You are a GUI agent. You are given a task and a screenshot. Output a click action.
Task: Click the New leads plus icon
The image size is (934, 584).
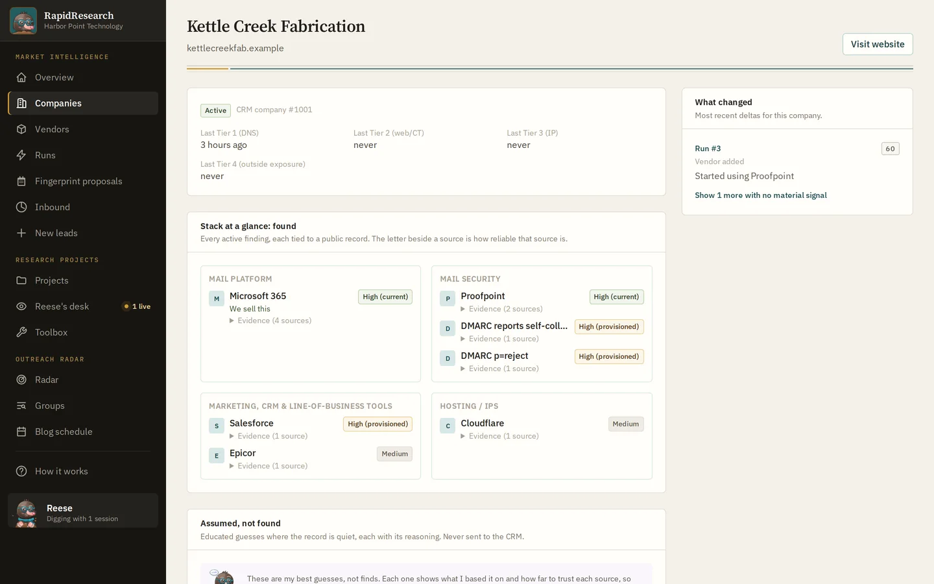[x=21, y=233]
